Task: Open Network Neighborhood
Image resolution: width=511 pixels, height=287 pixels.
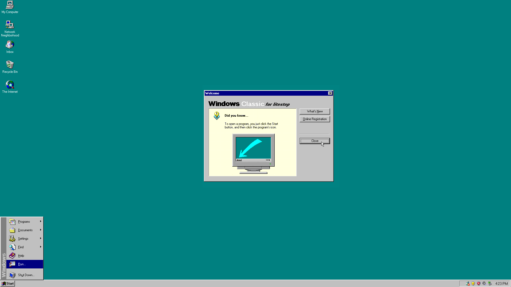Action: pos(10,25)
